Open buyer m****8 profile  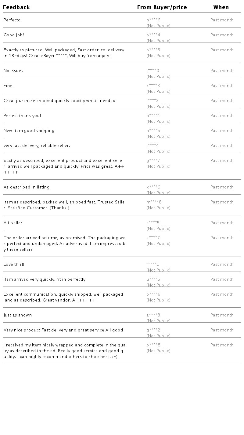(154, 202)
